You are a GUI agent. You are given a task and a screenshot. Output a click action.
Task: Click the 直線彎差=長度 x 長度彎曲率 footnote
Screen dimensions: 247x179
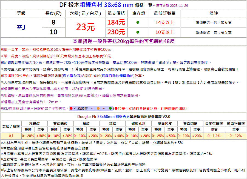click(49, 159)
